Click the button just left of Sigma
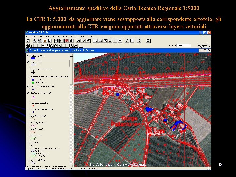 tap(139, 41)
